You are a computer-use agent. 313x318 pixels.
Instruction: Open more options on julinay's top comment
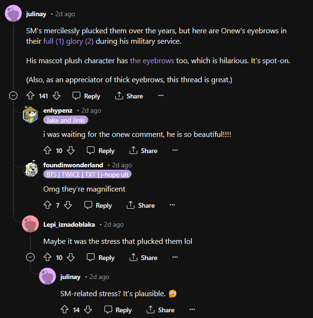(161, 96)
